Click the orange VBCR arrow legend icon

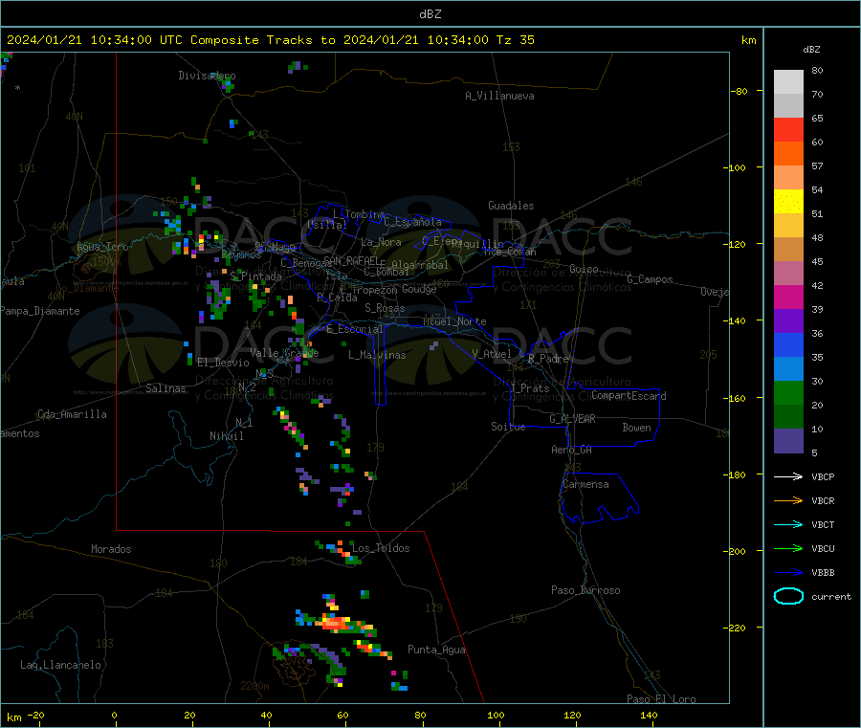point(788,500)
